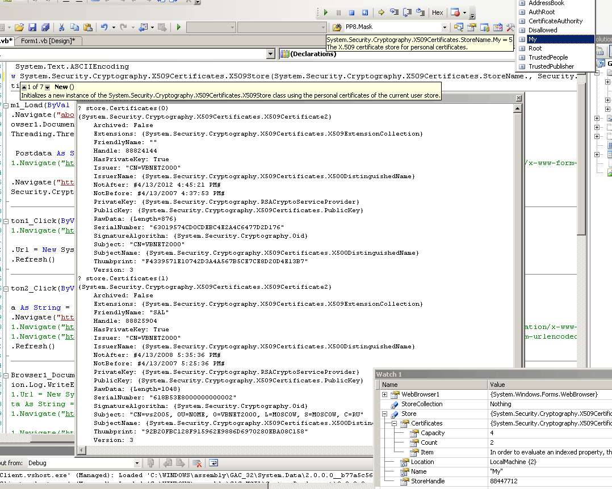Click the Open File folder icon
Viewport: 612px width, 489px height.
tap(19, 27)
